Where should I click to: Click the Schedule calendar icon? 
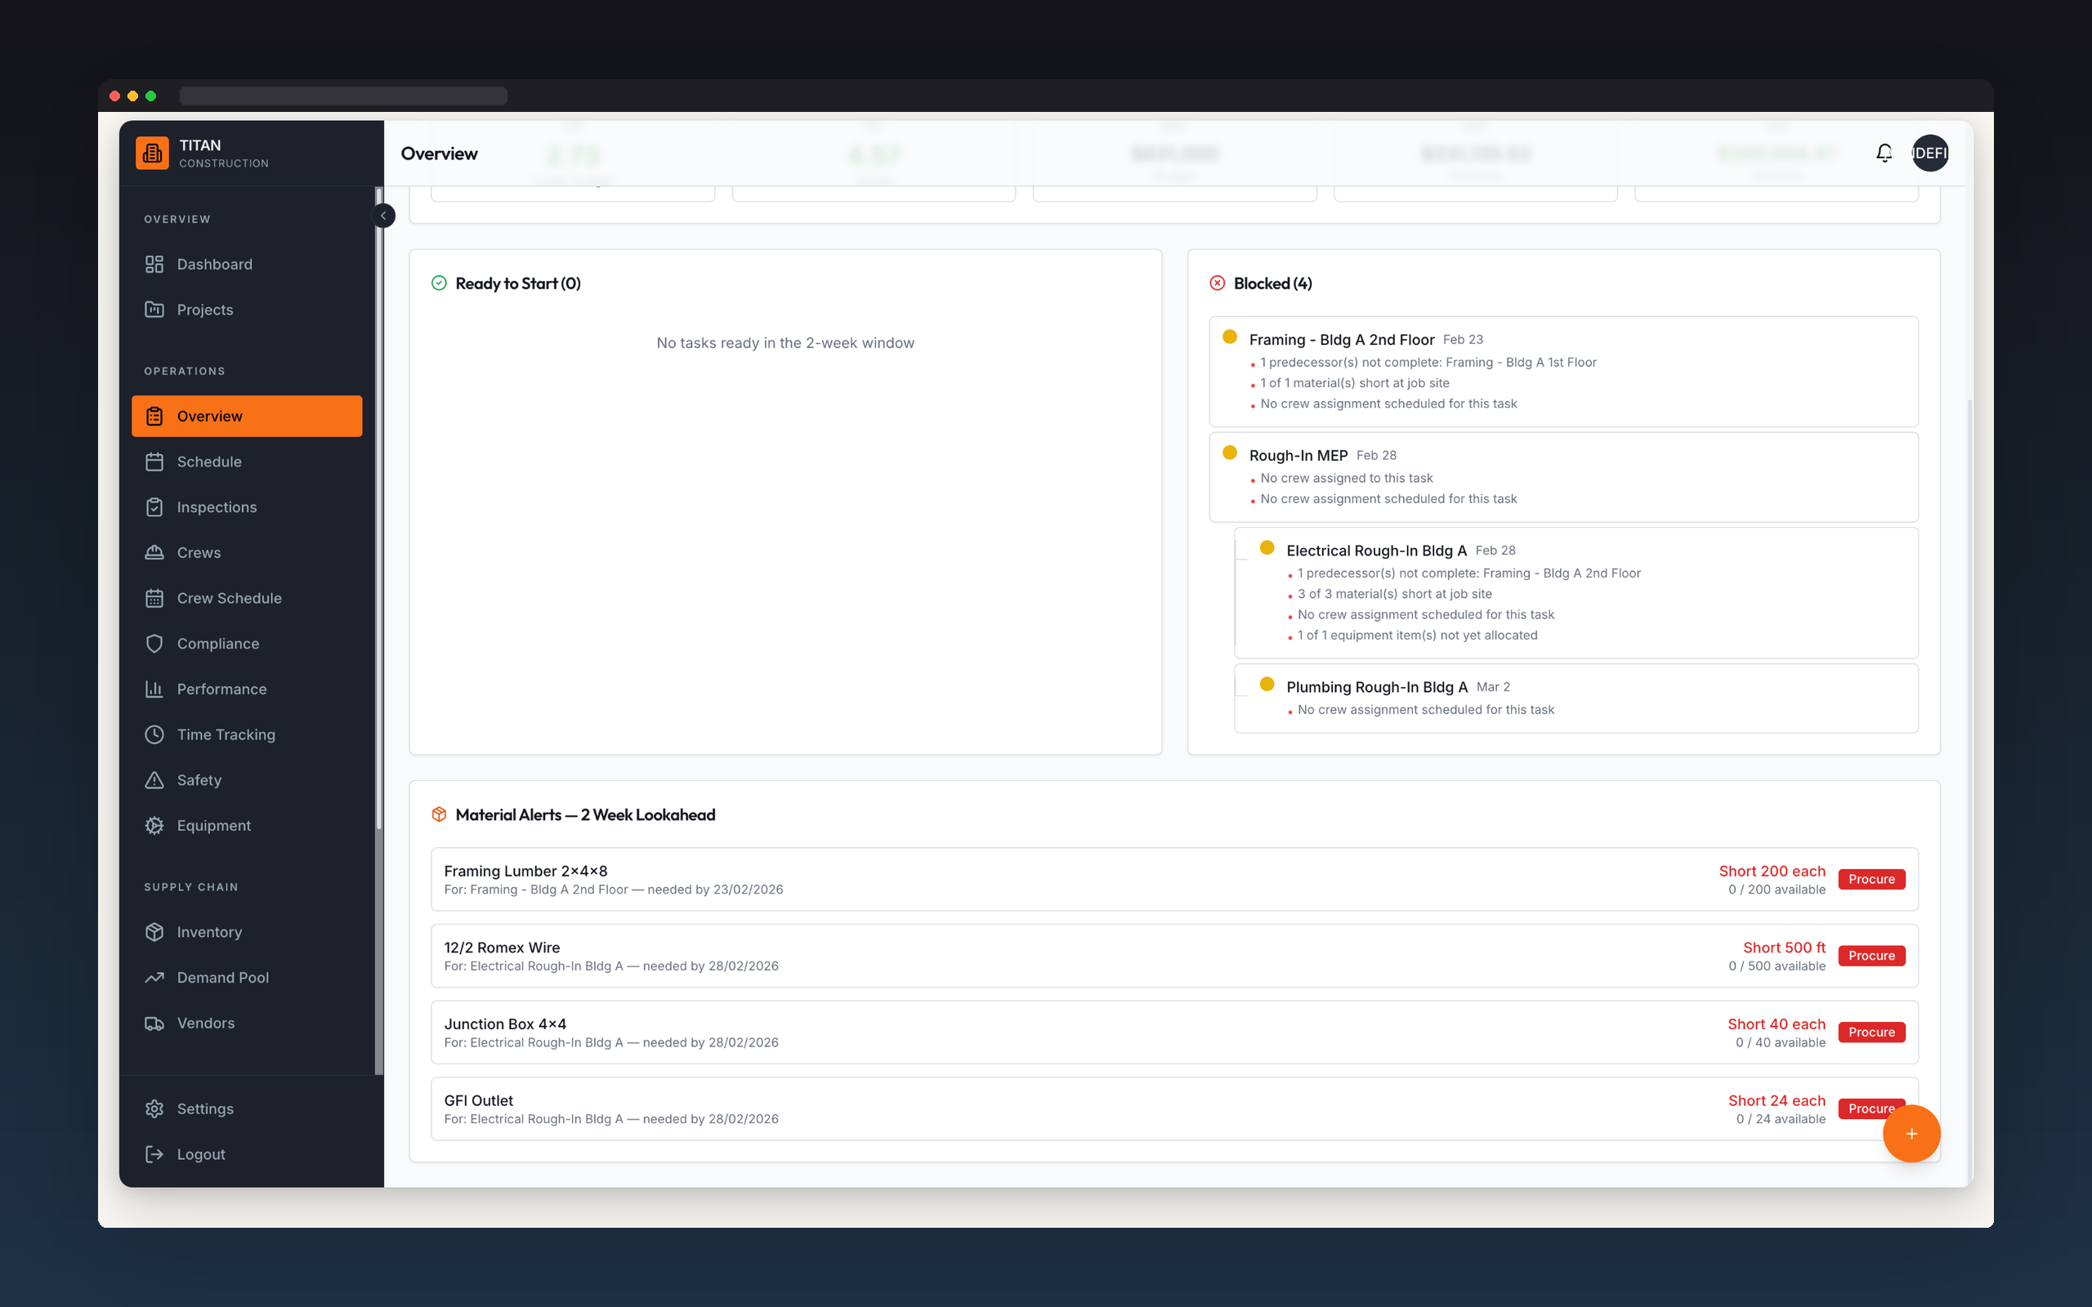coord(154,462)
